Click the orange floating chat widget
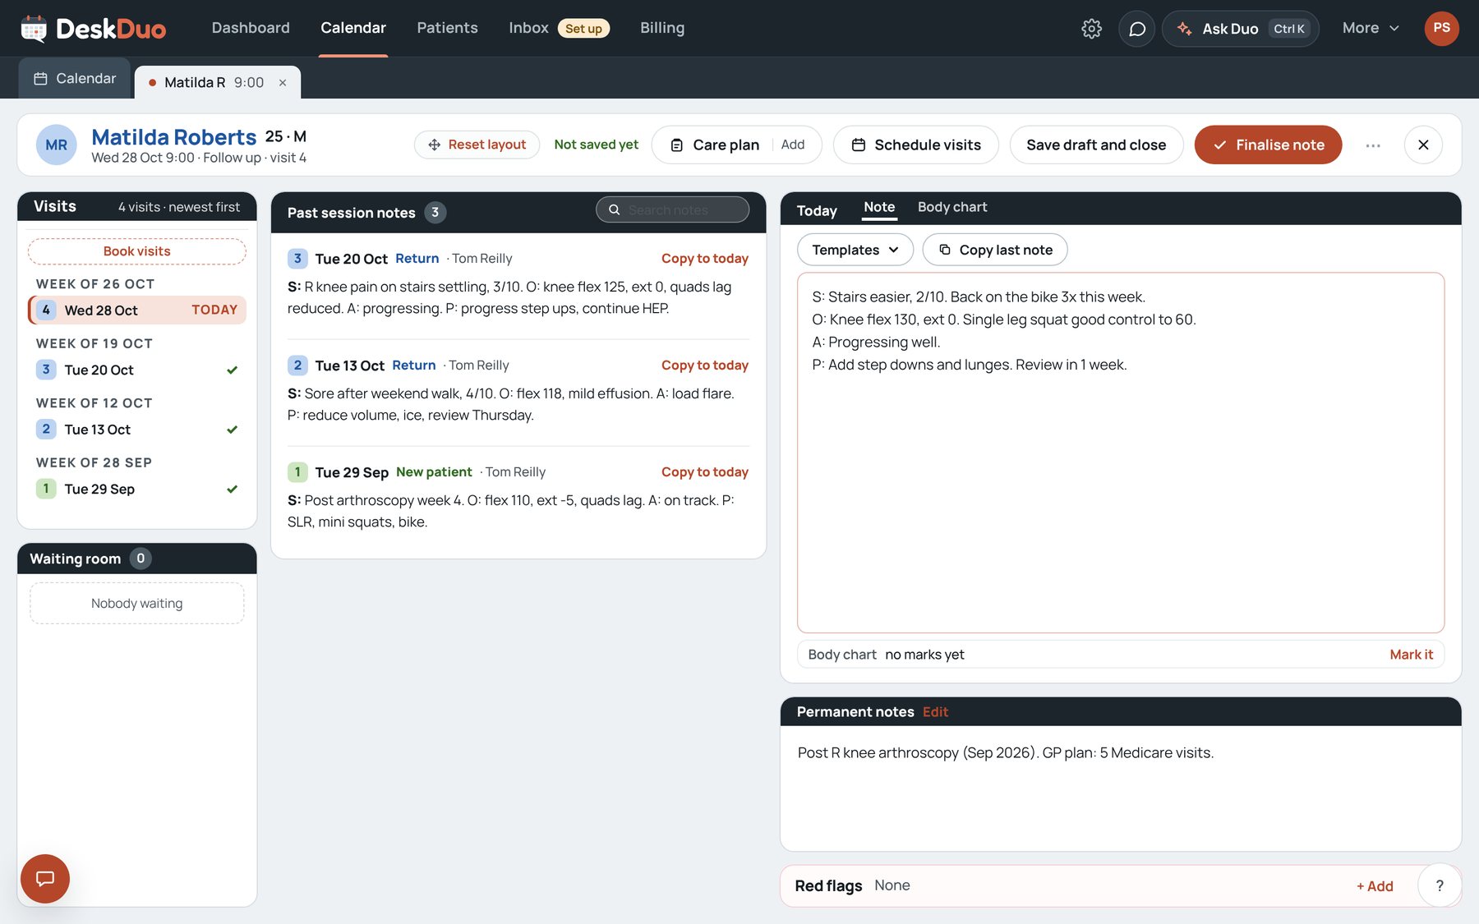 (x=45, y=879)
